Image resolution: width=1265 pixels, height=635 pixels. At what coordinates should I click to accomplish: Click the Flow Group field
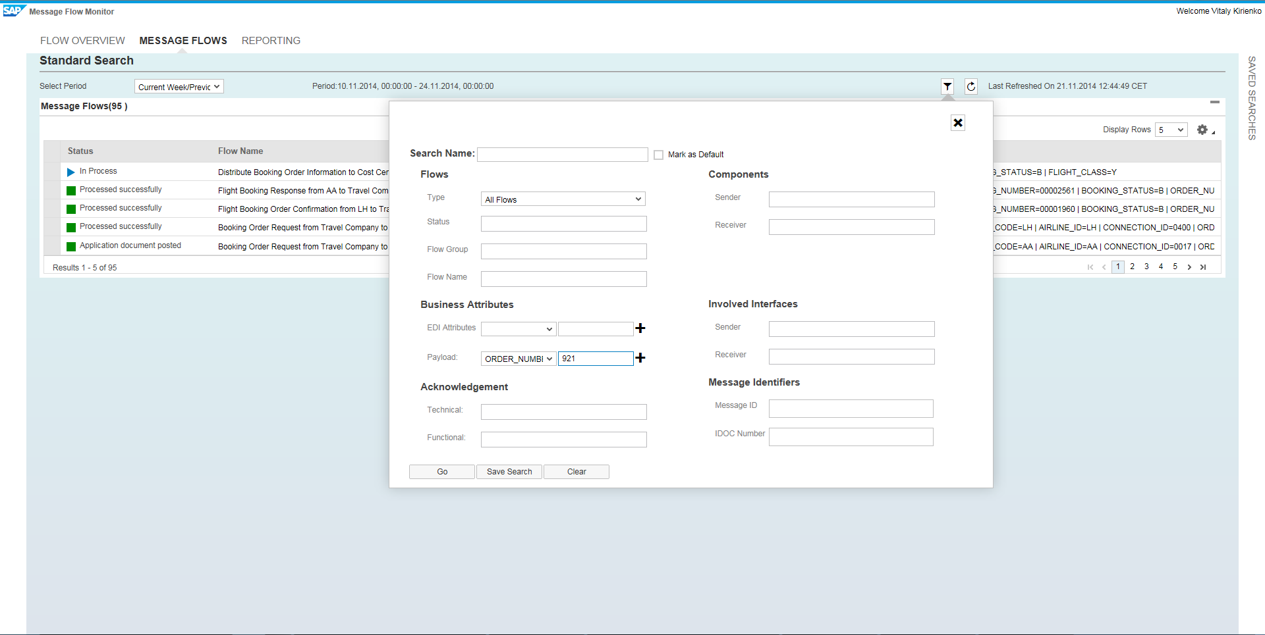click(x=564, y=251)
